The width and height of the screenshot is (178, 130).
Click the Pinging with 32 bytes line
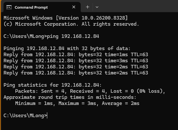(x=67, y=48)
